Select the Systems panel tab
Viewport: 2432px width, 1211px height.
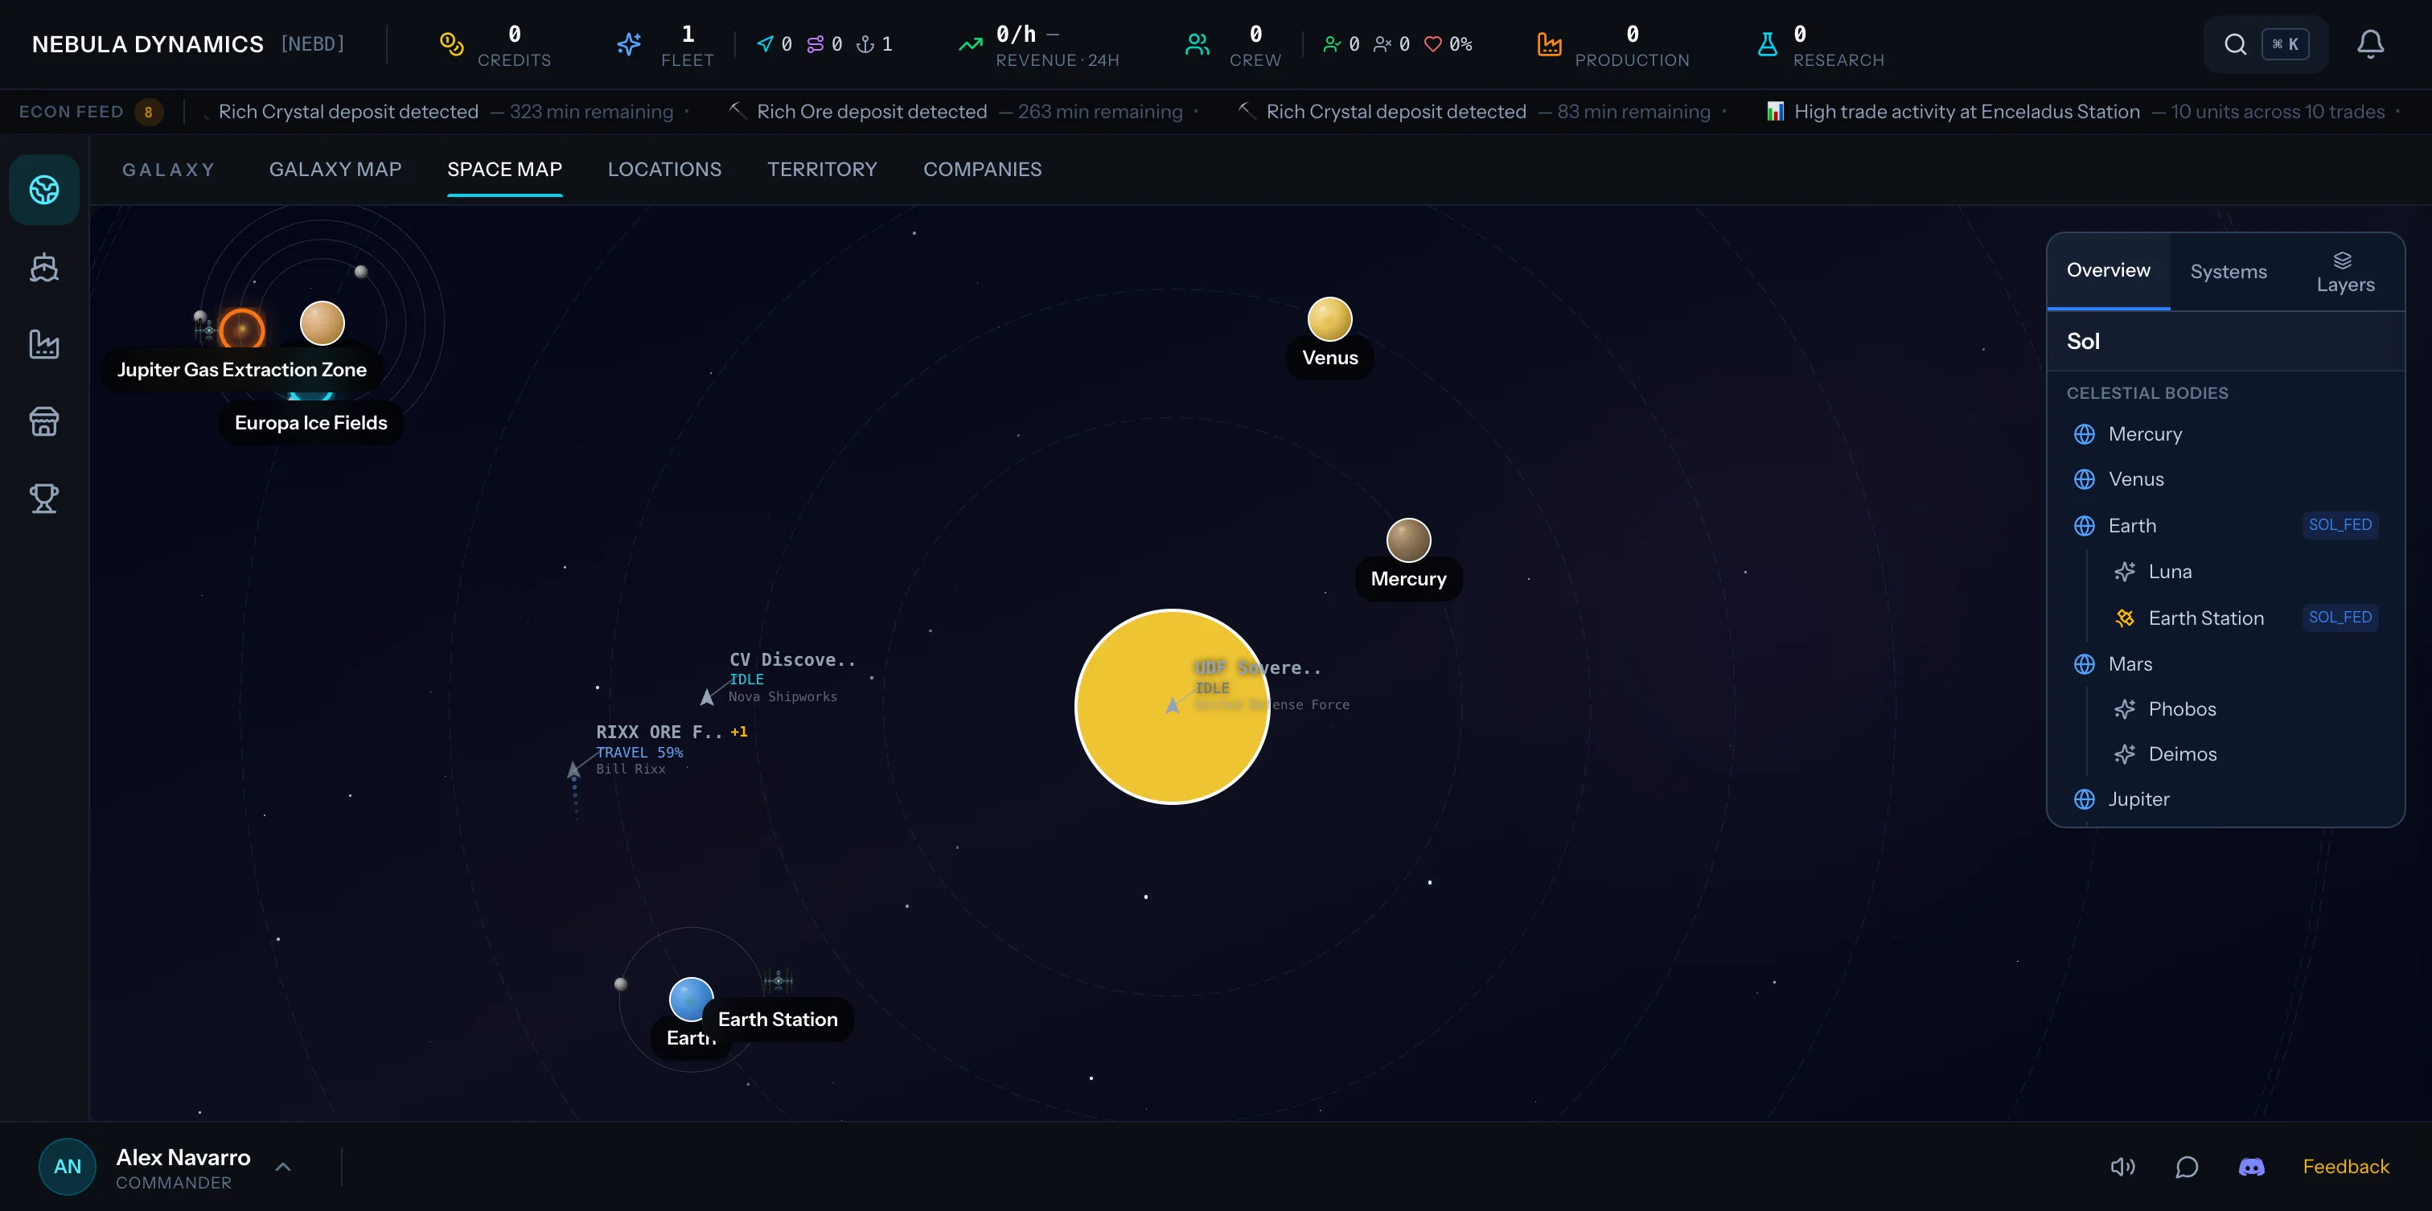(2228, 272)
